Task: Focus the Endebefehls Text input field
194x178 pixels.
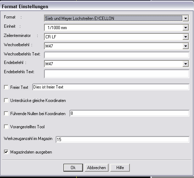Action: (117, 74)
